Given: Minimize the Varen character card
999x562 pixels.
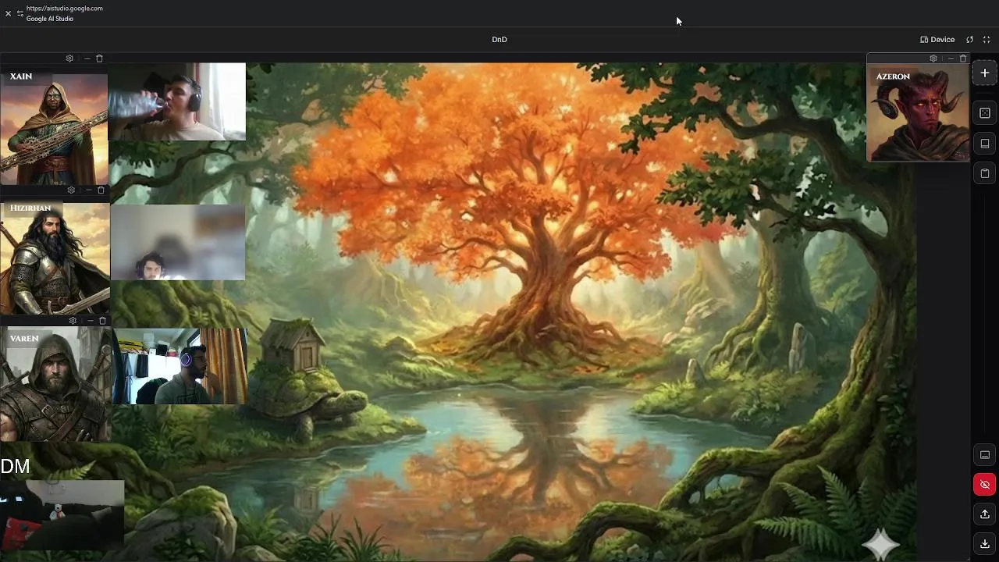Looking at the screenshot, I should coord(90,321).
